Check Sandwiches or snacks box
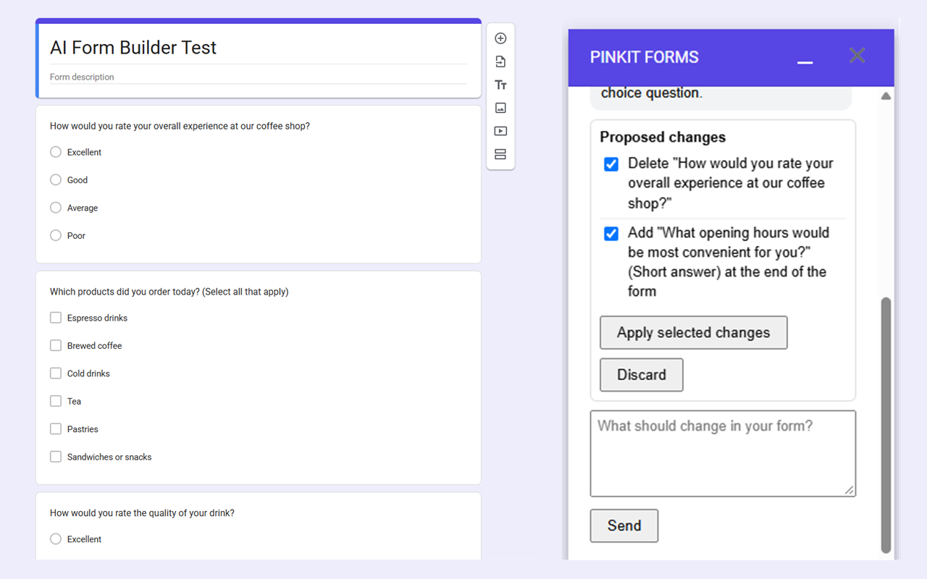 [x=56, y=457]
